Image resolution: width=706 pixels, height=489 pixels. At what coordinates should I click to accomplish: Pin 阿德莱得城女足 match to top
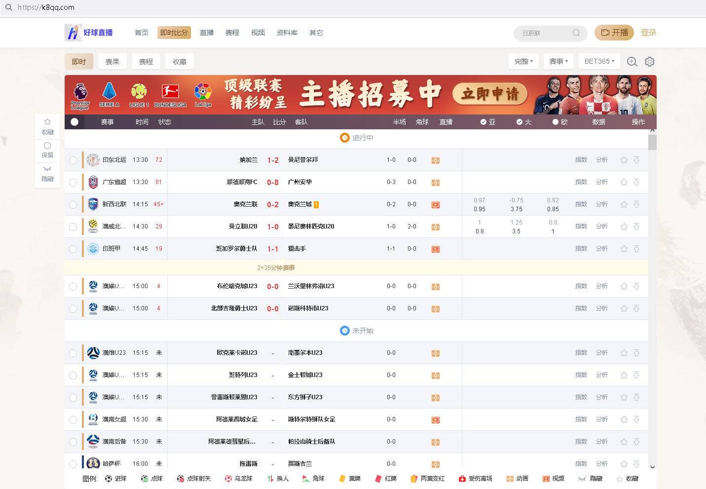[636, 419]
